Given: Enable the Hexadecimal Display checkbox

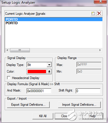Looking at the screenshot, I should [x=9, y=78].
